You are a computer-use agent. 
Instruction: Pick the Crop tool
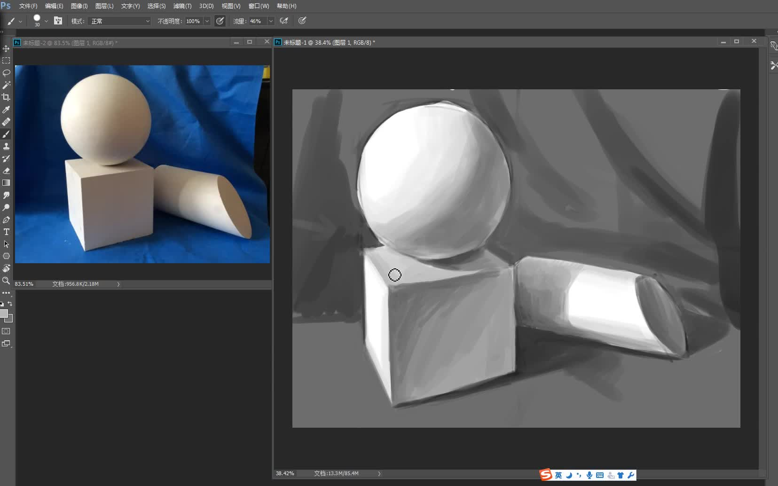click(x=6, y=97)
